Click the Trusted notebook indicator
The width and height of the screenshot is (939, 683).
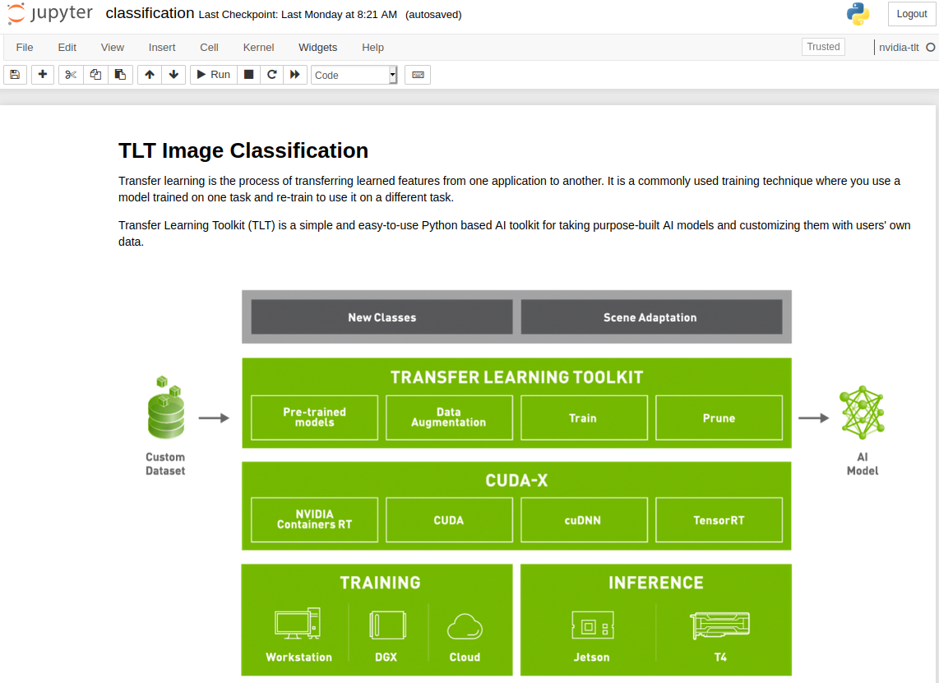pyautogui.click(x=823, y=47)
